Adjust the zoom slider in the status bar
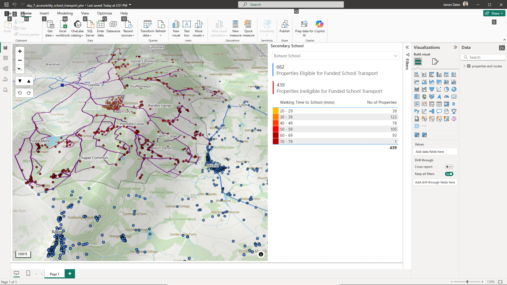Viewport: 507px width, 285px height. tap(467, 282)
